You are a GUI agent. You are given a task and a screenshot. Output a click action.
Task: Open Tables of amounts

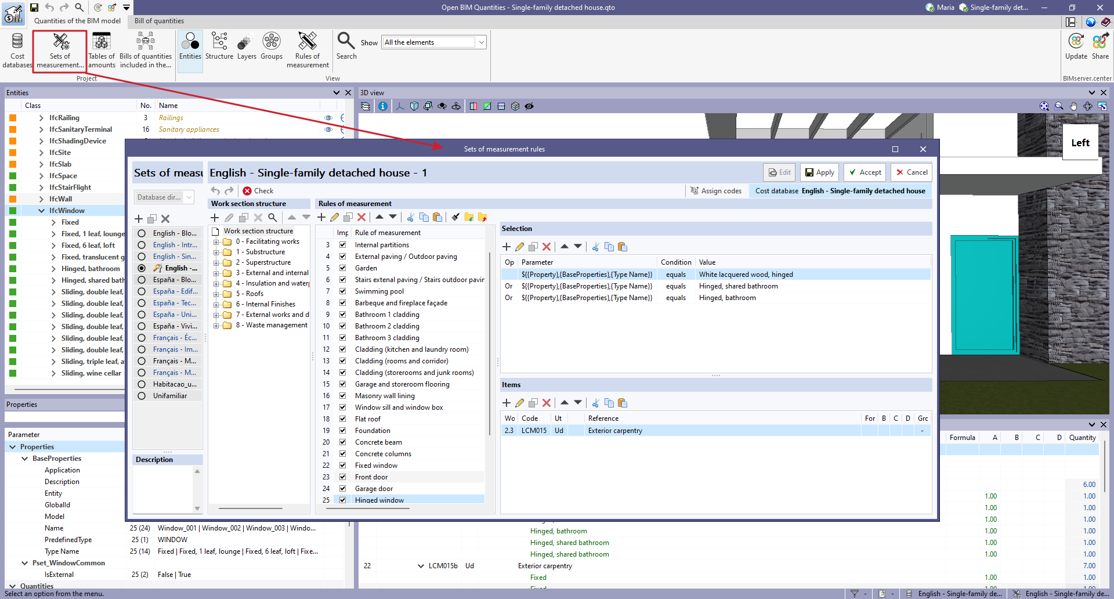[102, 50]
